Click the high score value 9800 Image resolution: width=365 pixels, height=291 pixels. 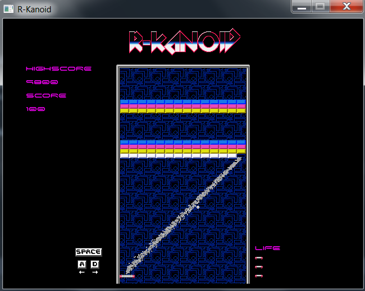[x=42, y=82]
